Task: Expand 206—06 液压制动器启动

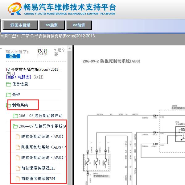Action: pos(41,116)
